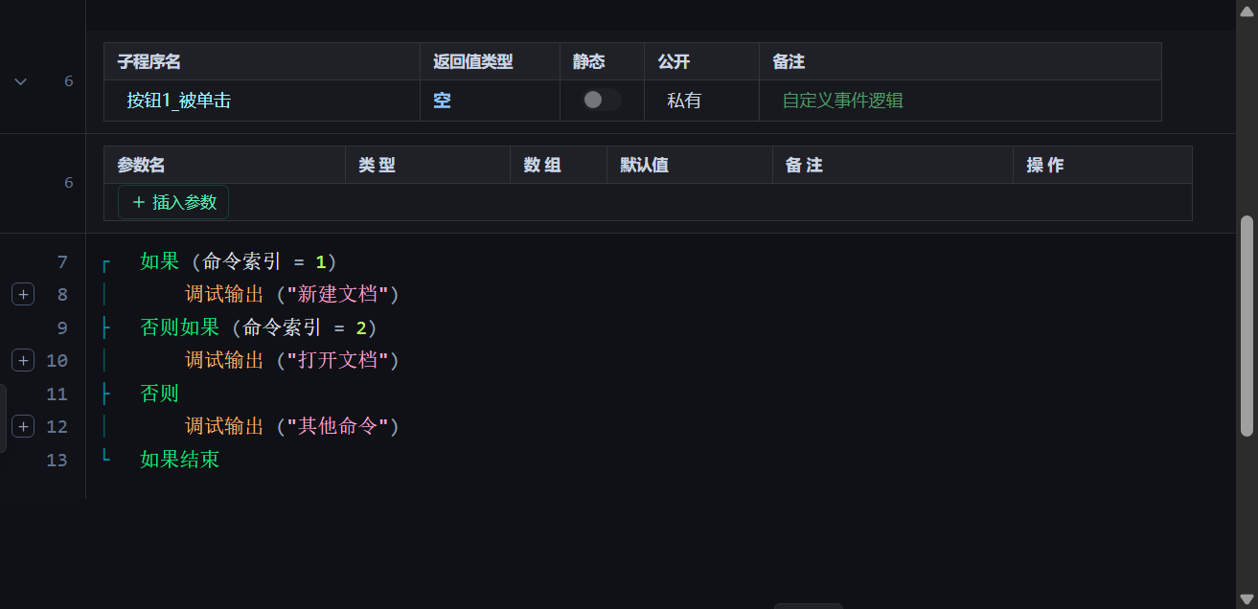The height and width of the screenshot is (609, 1258).
Task: Toggle the 静态 static switch
Action: tap(602, 100)
